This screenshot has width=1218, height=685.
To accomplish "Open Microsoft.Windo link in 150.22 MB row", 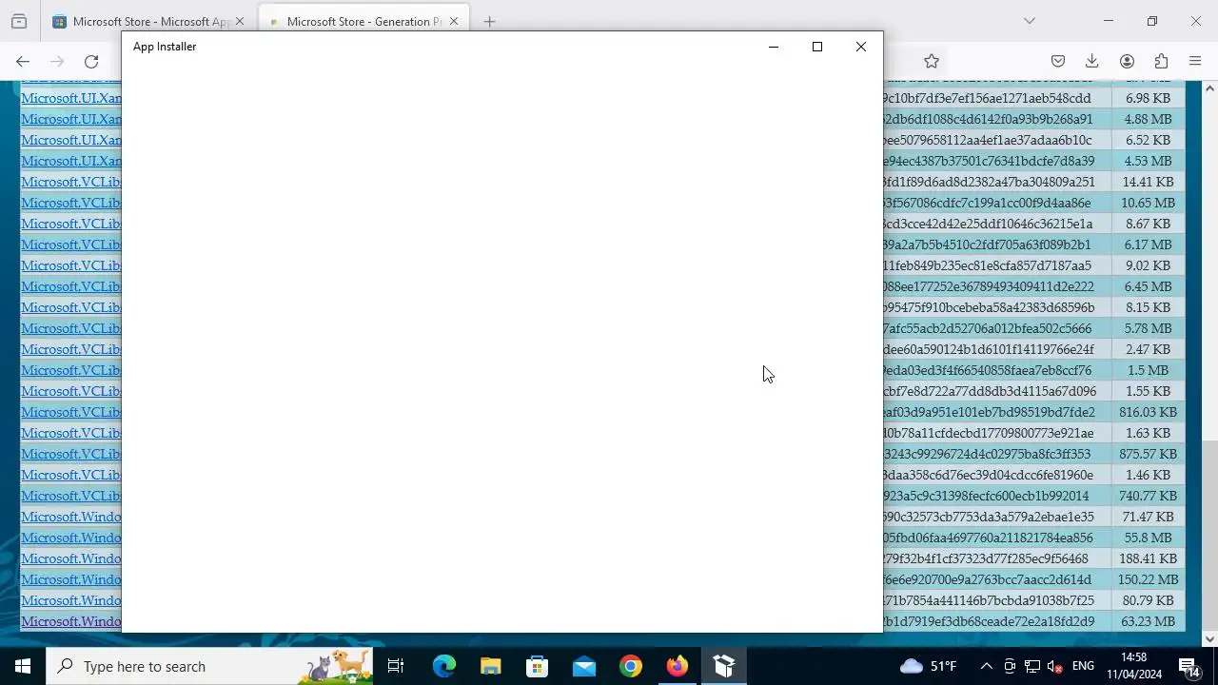I will click(x=71, y=579).
